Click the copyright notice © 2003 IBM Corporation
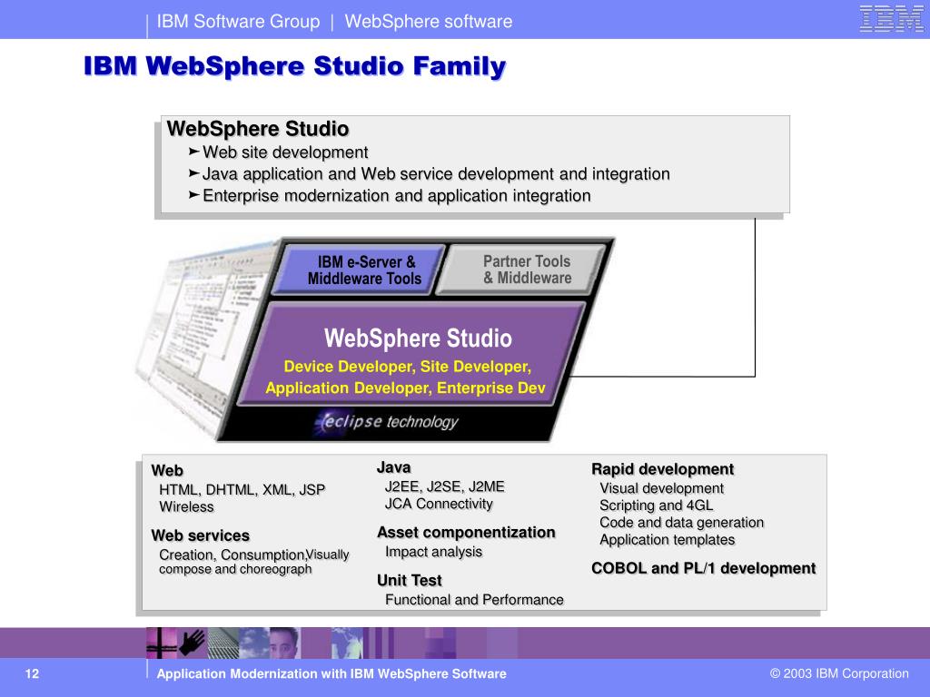The height and width of the screenshot is (697, 930). tap(839, 674)
